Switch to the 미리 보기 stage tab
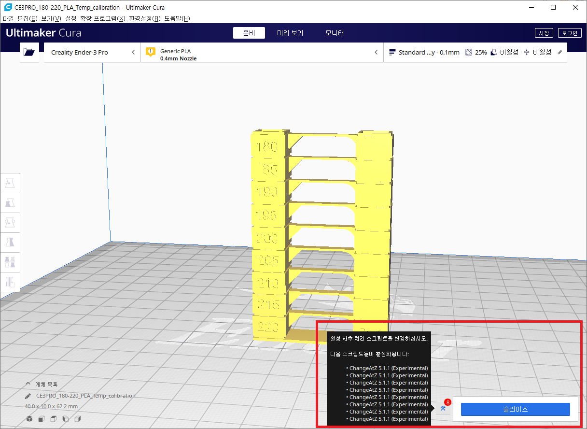 coord(290,33)
